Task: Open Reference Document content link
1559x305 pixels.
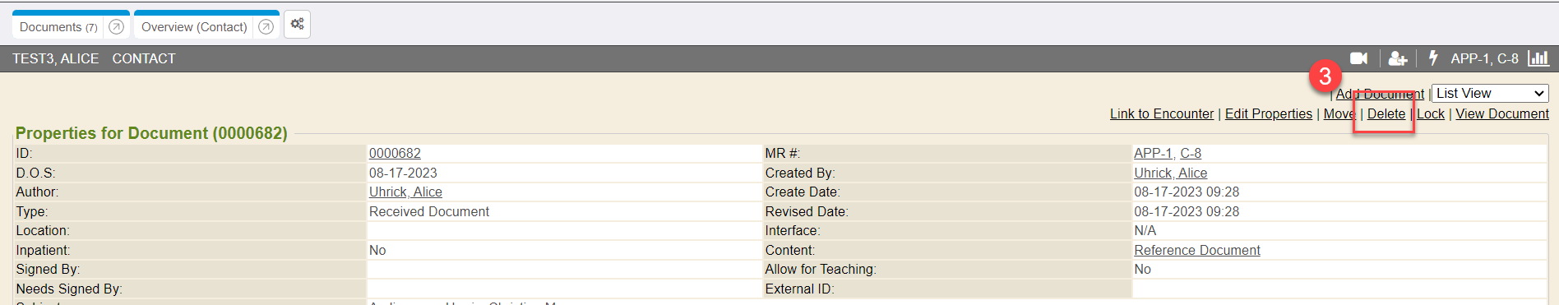Action: coord(1196,250)
